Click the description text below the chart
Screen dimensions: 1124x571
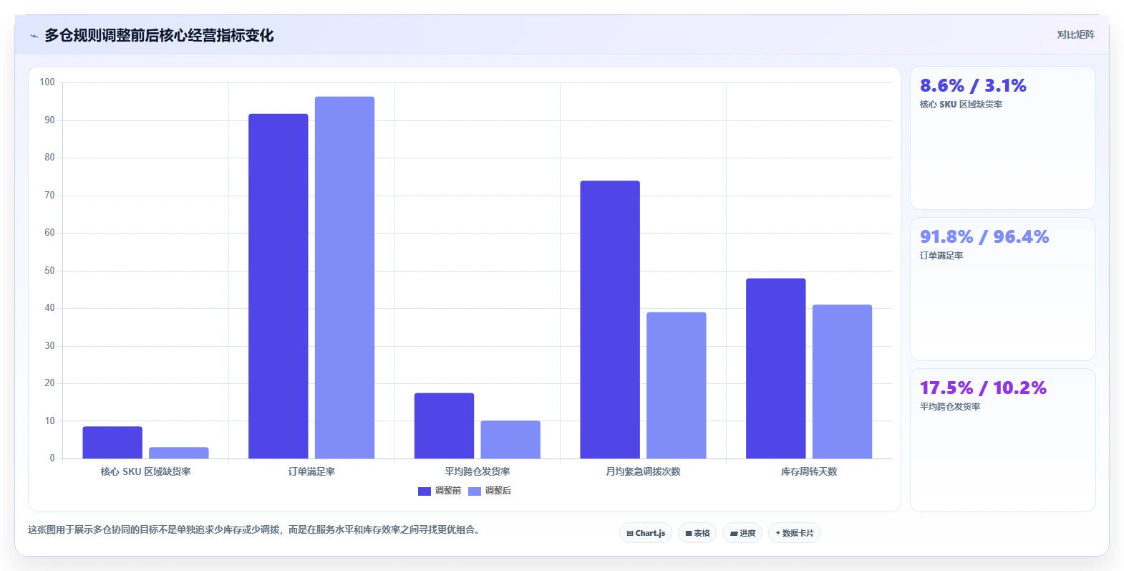[253, 530]
